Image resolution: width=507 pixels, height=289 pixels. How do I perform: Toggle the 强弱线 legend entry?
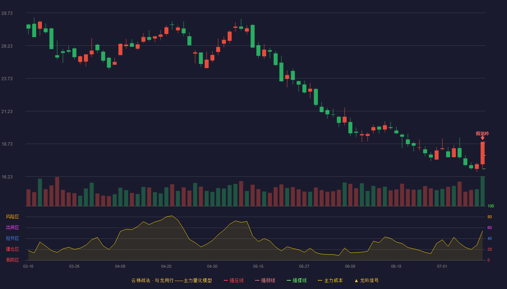coord(265,280)
